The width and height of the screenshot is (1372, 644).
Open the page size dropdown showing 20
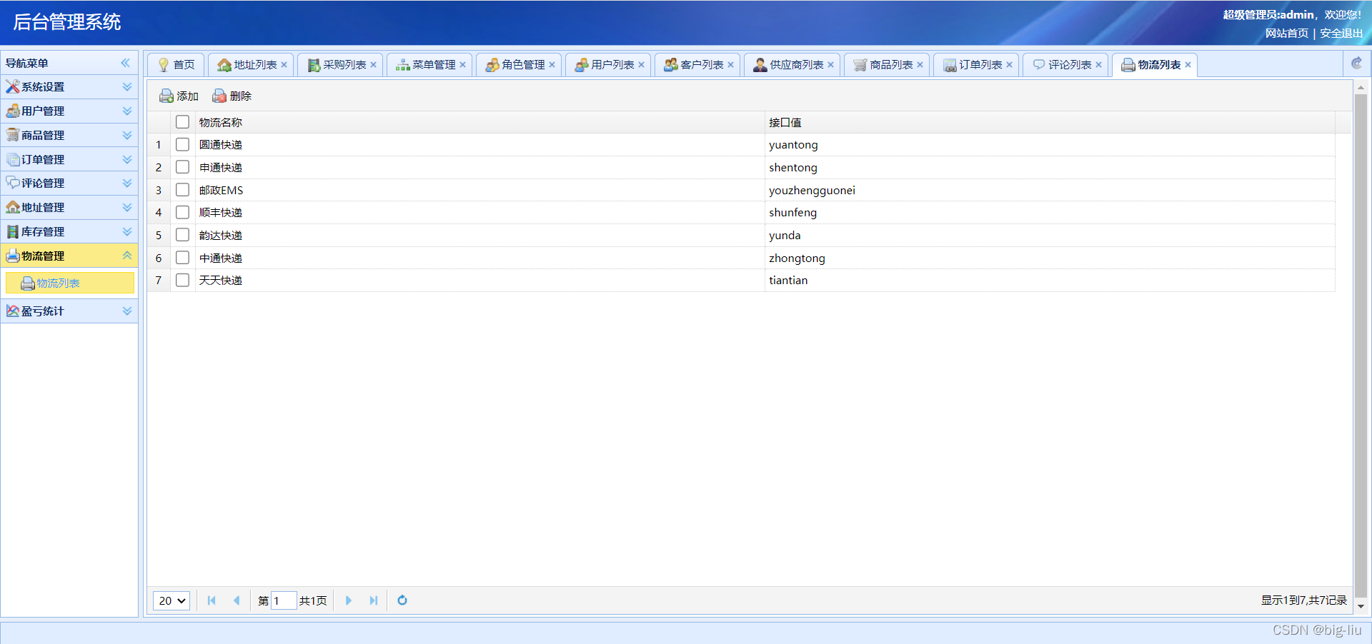tap(171, 600)
